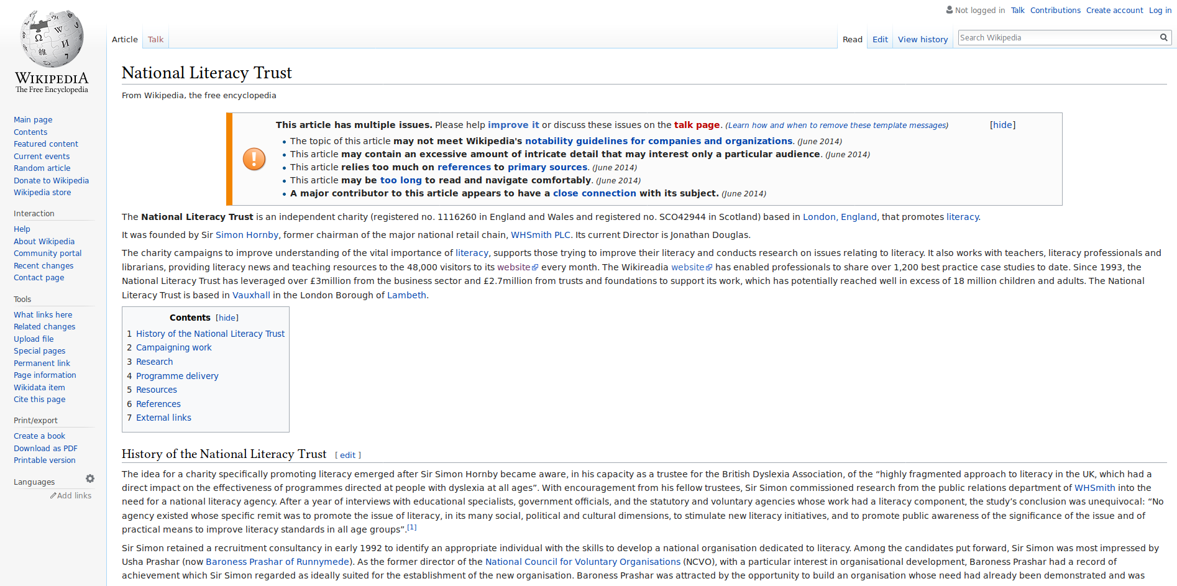Open Page information
The image size is (1177, 586).
(45, 375)
